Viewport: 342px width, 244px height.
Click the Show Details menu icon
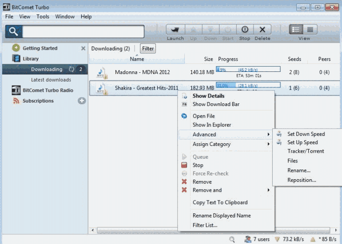(184, 96)
